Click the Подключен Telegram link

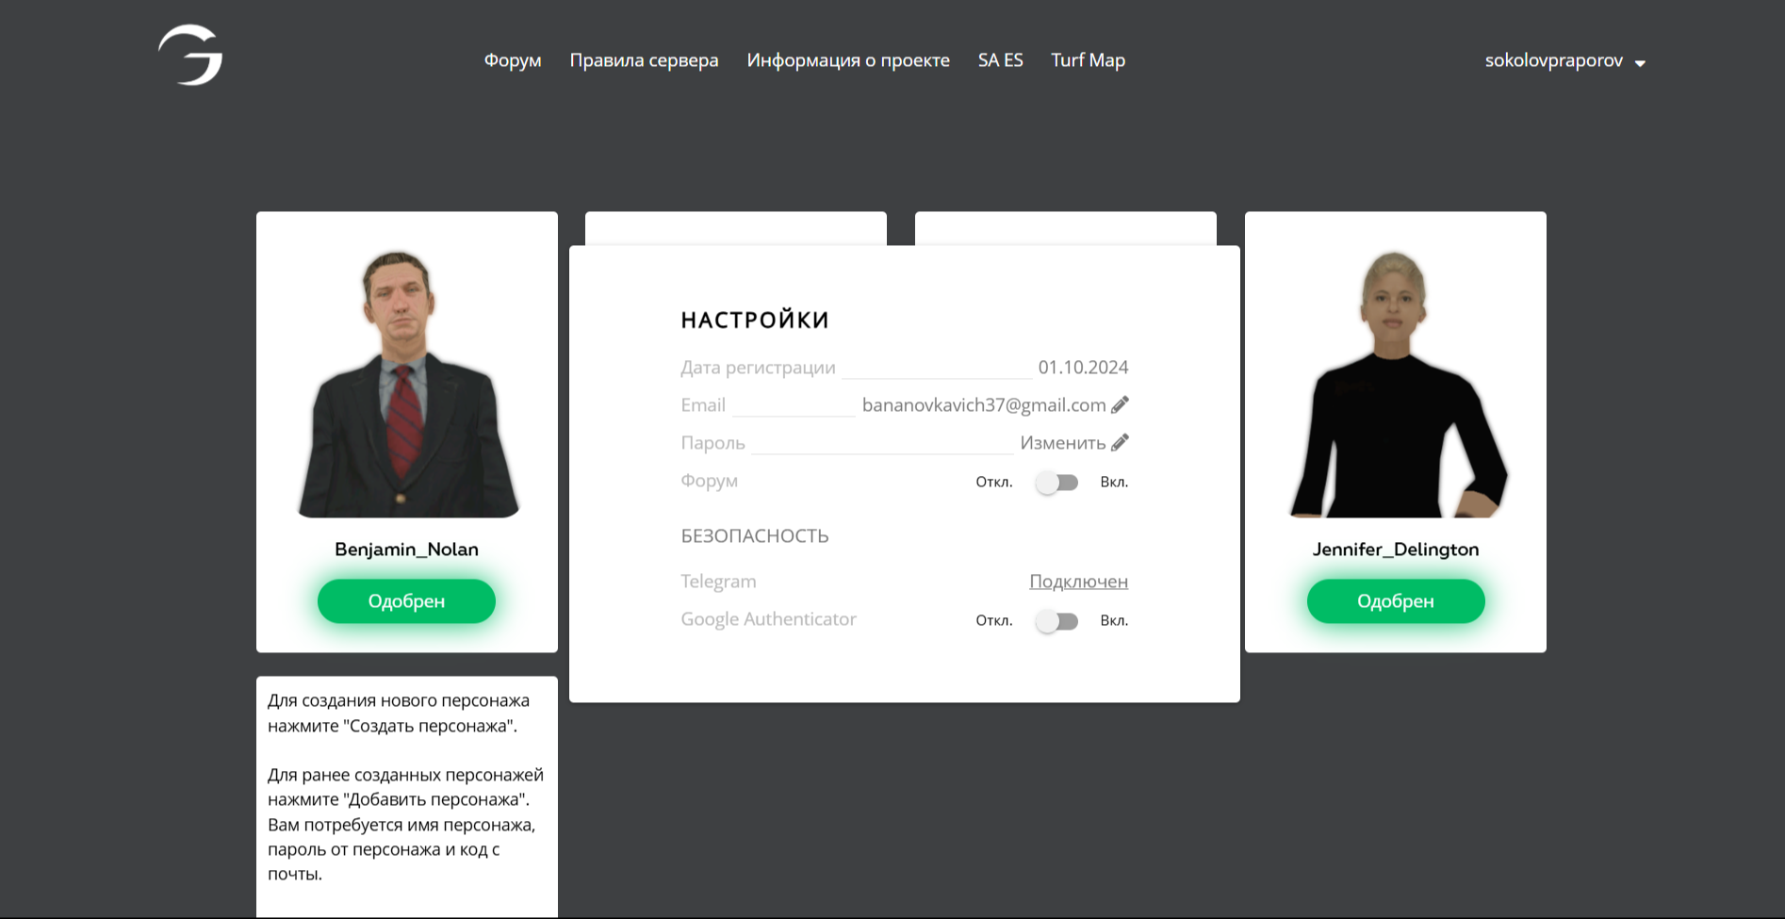[1078, 582]
